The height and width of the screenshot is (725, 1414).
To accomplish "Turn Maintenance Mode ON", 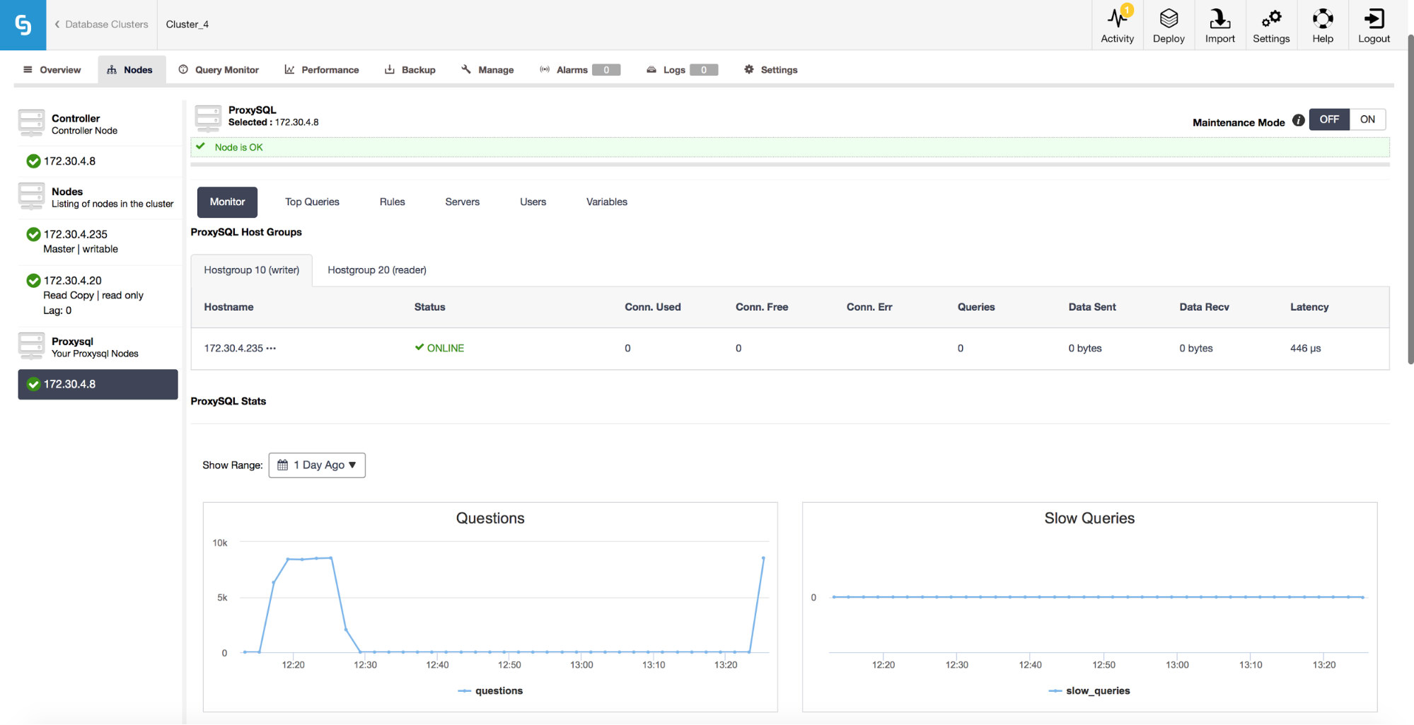I will pos(1367,120).
